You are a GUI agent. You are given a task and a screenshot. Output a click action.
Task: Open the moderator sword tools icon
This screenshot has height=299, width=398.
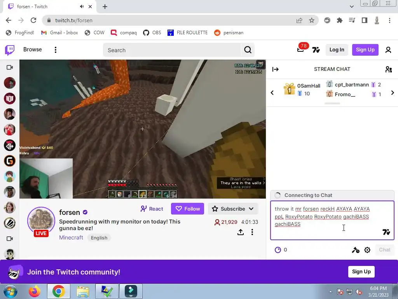pos(355,250)
